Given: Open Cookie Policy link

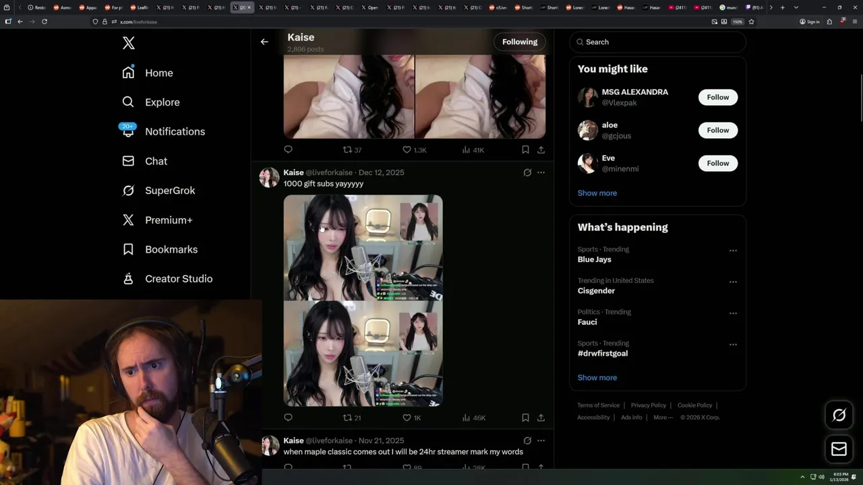Looking at the screenshot, I should click(694, 406).
